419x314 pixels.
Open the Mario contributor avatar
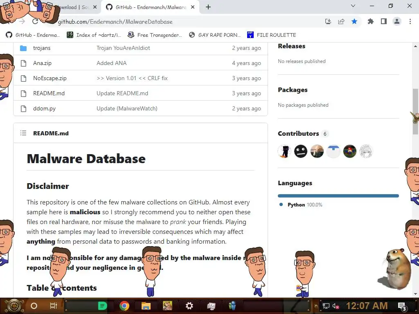coord(349,151)
